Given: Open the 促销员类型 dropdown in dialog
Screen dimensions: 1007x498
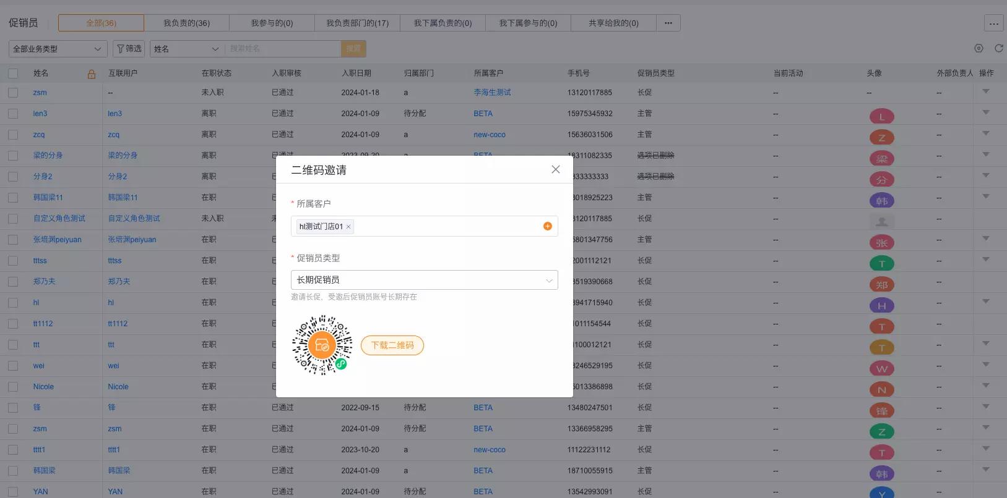Looking at the screenshot, I should pyautogui.click(x=425, y=280).
